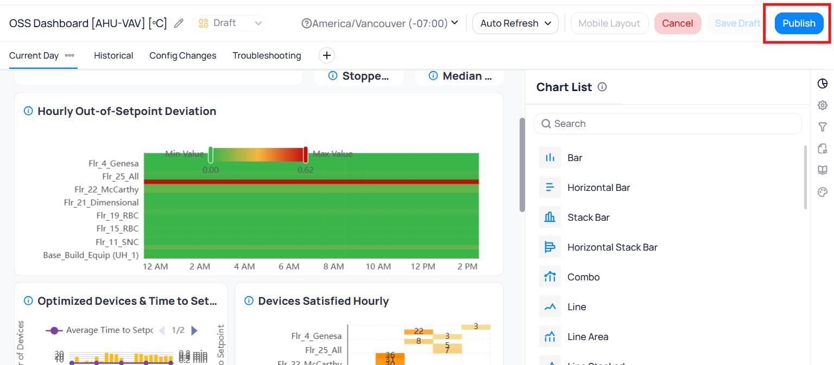Go to next legend page arrow
834x365 pixels.
coord(194,330)
